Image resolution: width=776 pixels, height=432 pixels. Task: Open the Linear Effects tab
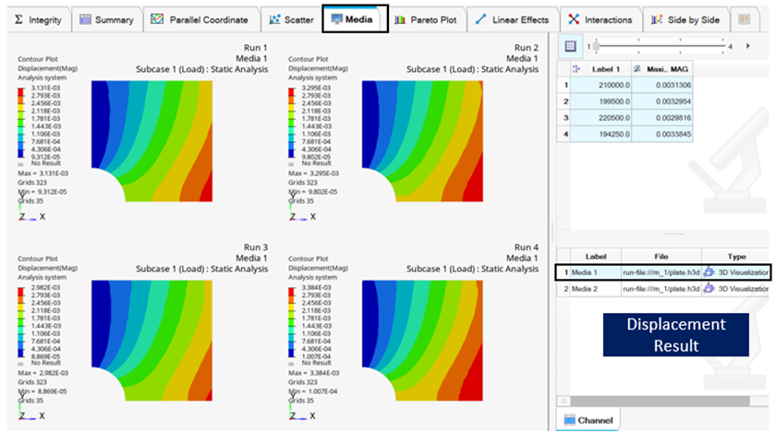[513, 19]
